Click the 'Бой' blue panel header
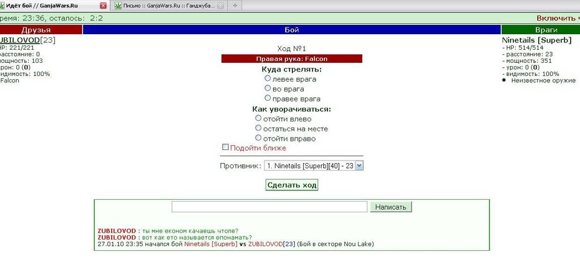The height and width of the screenshot is (277, 580). 292,30
